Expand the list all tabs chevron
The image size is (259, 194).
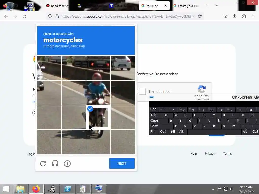point(217,6)
